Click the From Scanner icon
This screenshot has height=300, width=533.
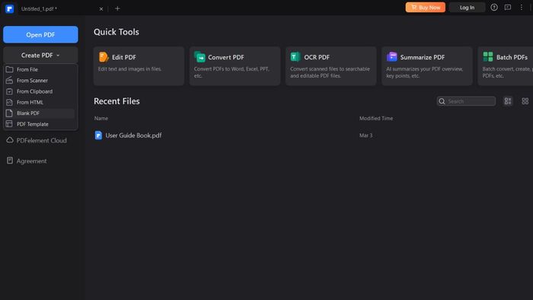tap(9, 80)
